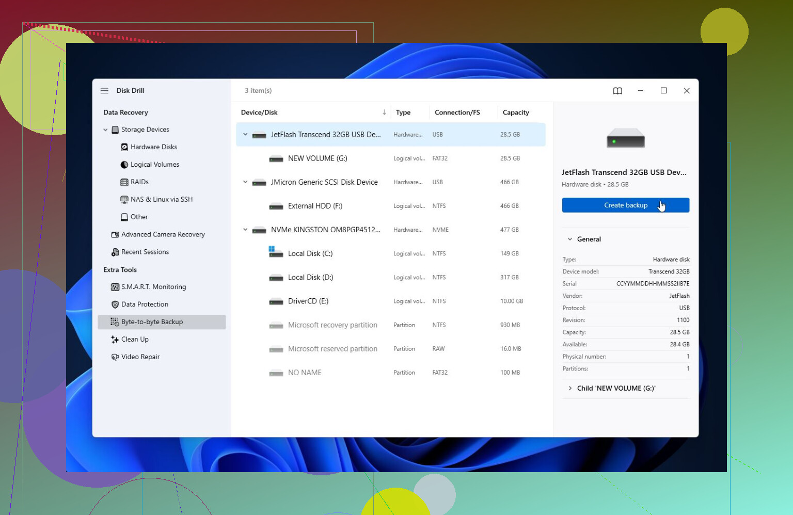Collapse the General properties section

pyautogui.click(x=570, y=239)
